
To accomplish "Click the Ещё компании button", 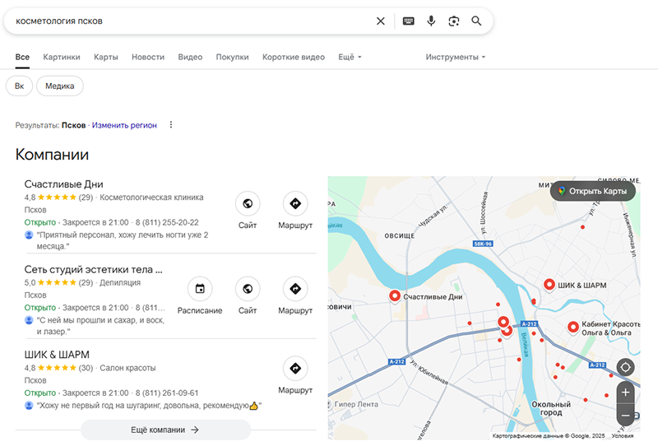I will pyautogui.click(x=165, y=430).
